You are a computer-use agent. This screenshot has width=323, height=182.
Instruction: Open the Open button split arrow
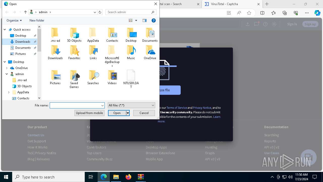(128, 113)
